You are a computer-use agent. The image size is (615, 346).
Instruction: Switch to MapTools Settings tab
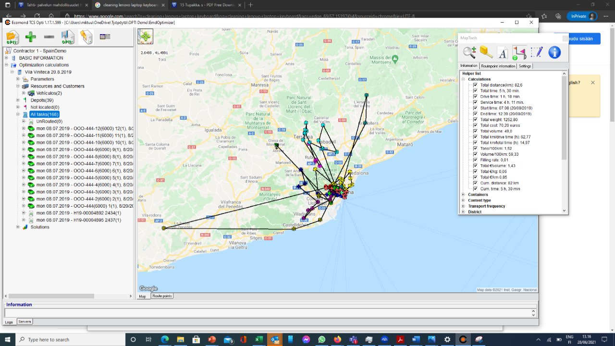pos(525,66)
